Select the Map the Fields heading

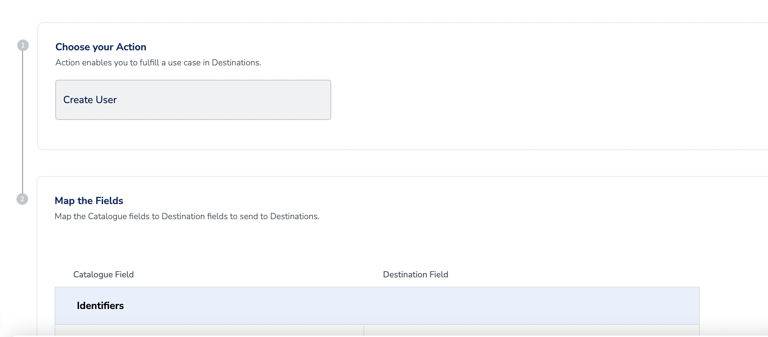pos(89,201)
